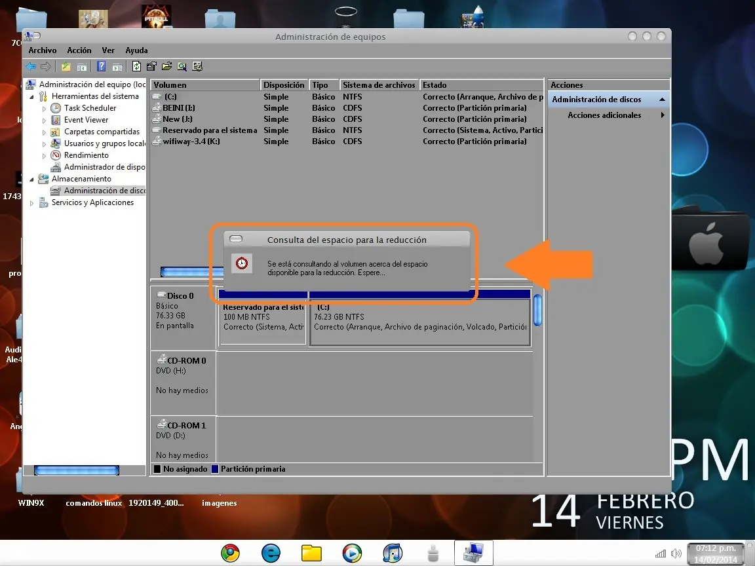Expand the Carpetas compartidas node
The image size is (755, 566).
pyautogui.click(x=45, y=132)
